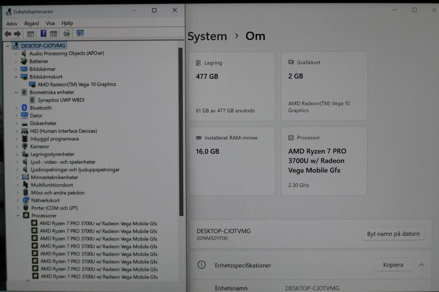Open the Visa menu
The height and width of the screenshot is (292, 439).
[50, 23]
